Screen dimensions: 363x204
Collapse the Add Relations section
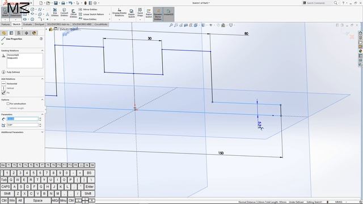(42, 79)
